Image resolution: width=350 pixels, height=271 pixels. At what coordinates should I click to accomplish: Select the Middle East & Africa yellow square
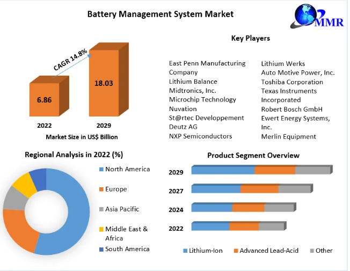(100, 229)
